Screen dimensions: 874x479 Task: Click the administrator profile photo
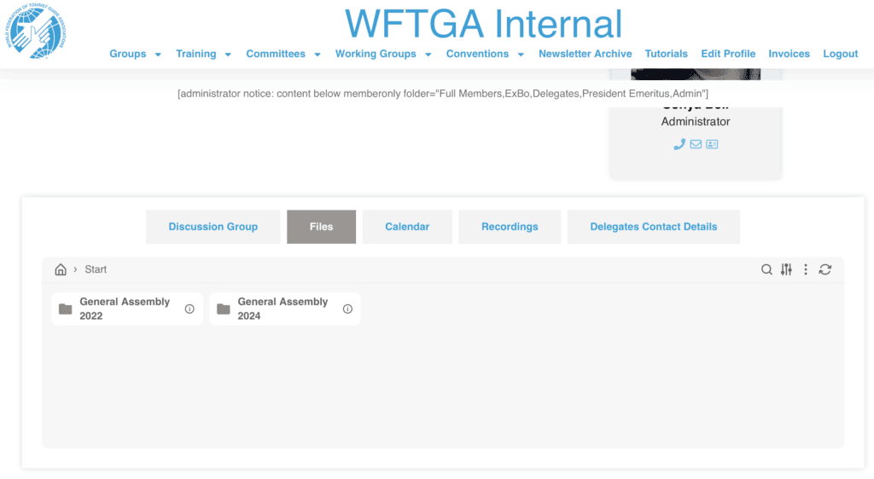[695, 74]
